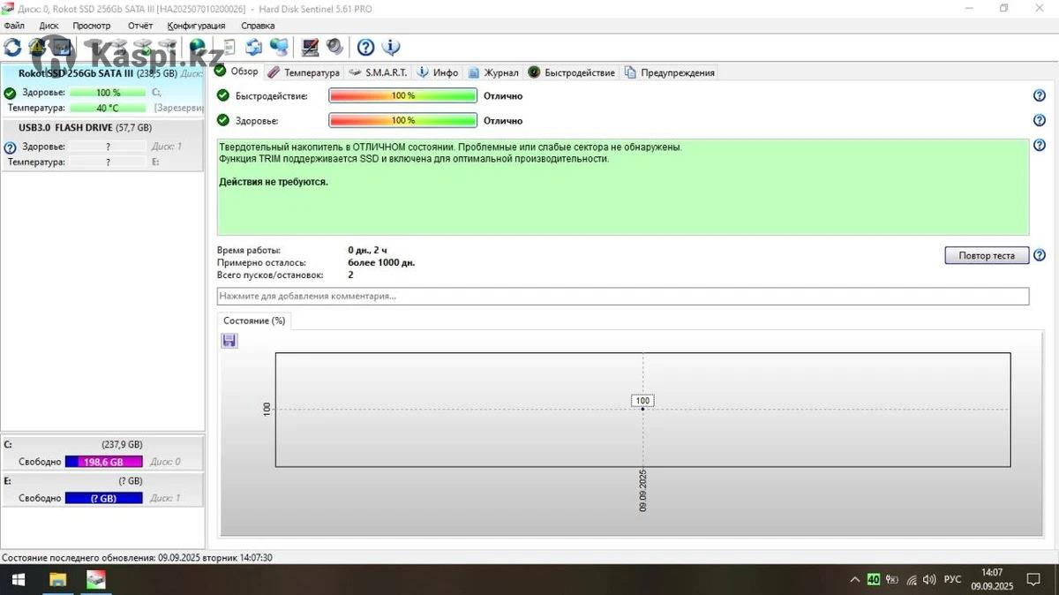Click the refresh toolbar icon
The image size is (1059, 595).
coord(12,47)
